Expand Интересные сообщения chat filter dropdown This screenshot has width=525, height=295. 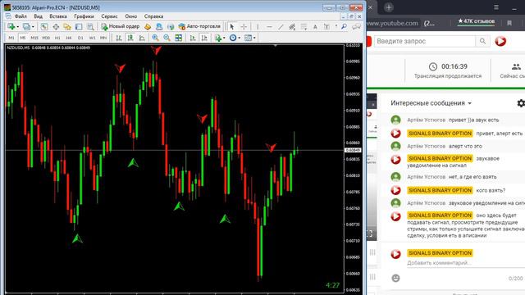pyautogui.click(x=431, y=103)
